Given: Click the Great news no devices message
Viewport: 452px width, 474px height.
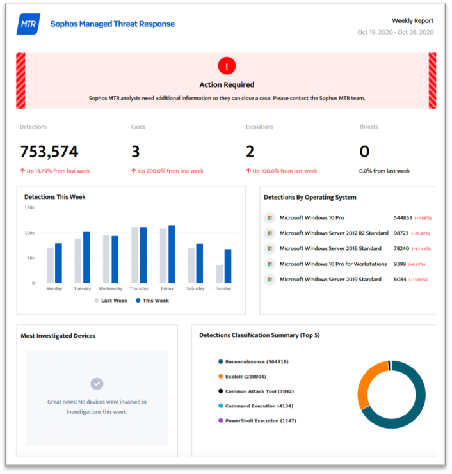Looking at the screenshot, I should [x=97, y=407].
